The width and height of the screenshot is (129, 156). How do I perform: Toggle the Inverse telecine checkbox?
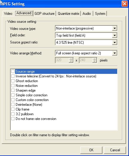(x=13, y=76)
